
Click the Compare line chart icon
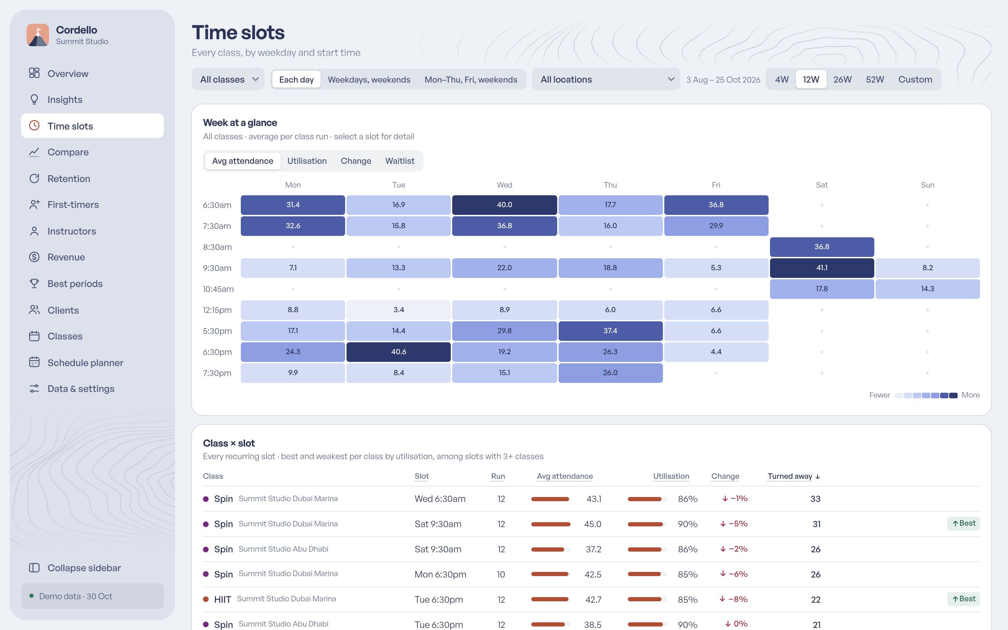point(34,152)
